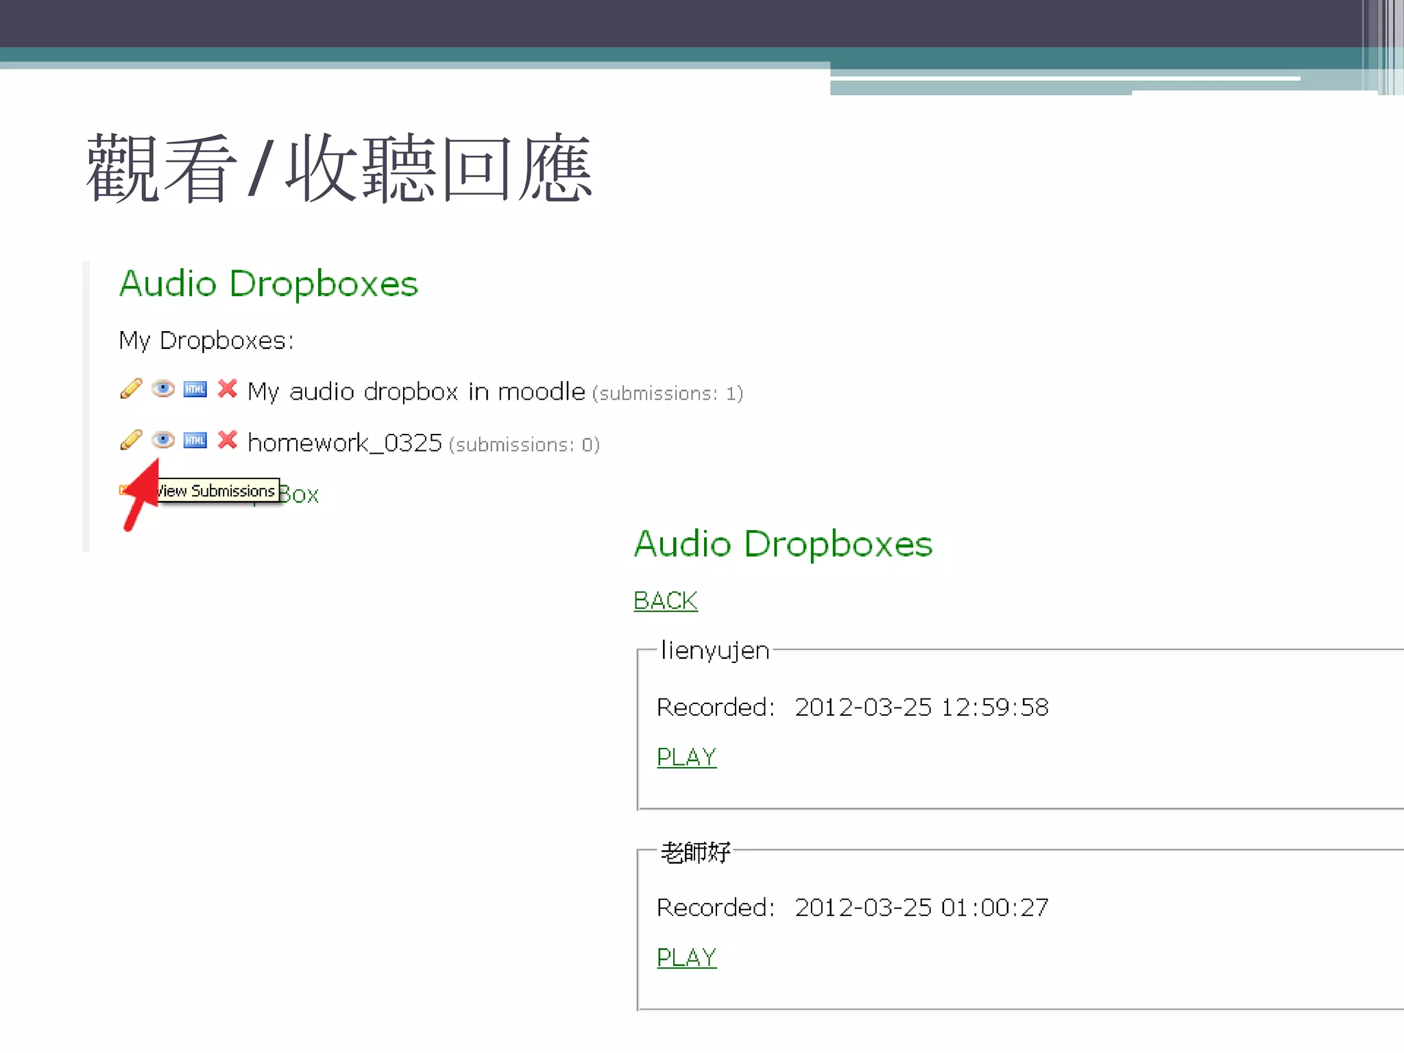Click pencil edit icon for homework_0325
This screenshot has width=1404, height=1053.
(x=131, y=440)
